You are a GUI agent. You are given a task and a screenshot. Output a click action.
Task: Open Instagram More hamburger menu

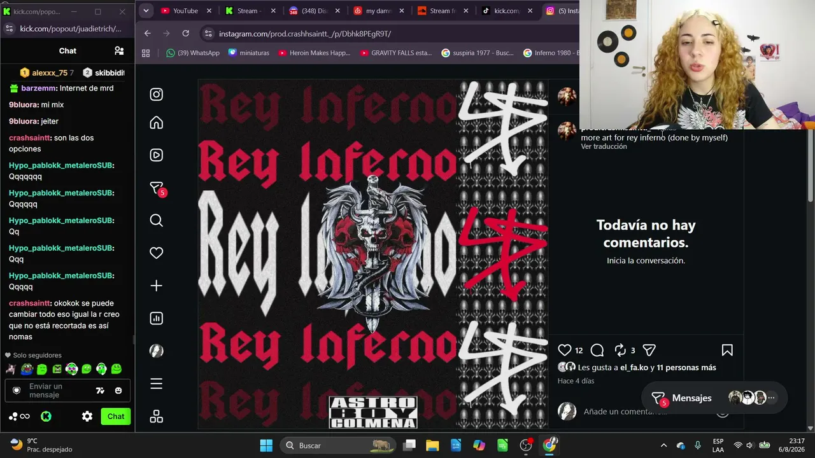click(156, 384)
